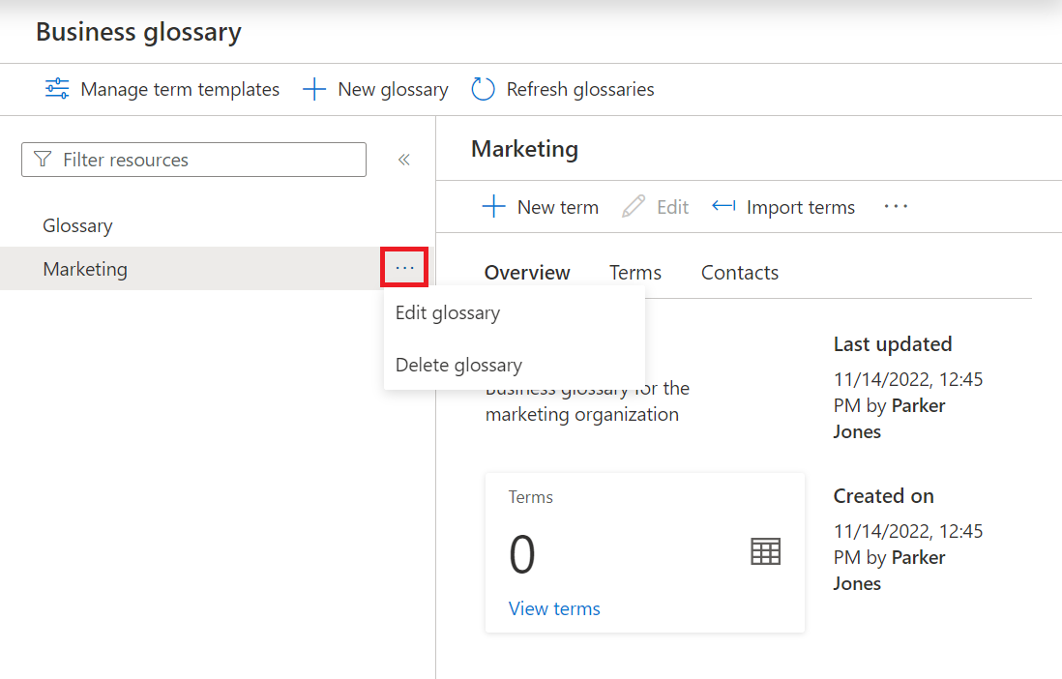This screenshot has height=679, width=1062.
Task: Click the Import terms arrow icon
Action: pos(723,206)
